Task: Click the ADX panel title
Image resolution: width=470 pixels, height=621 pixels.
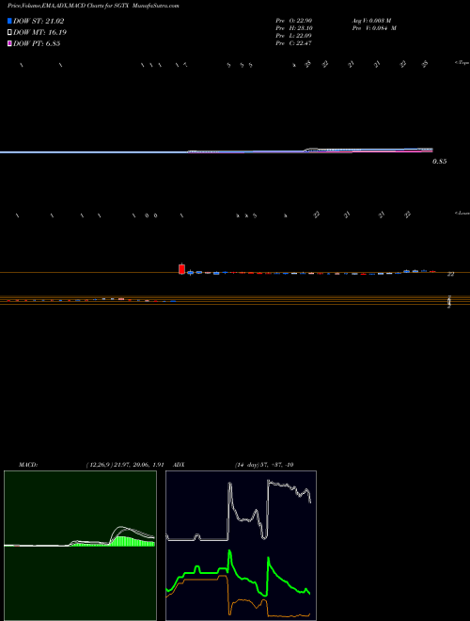Action: [180, 465]
